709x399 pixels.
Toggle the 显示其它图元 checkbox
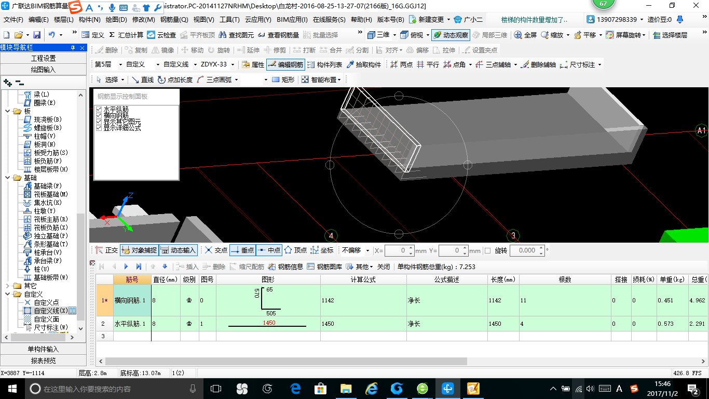(99, 122)
